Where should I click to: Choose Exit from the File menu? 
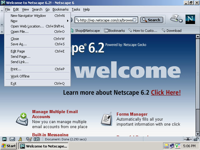tap(37, 83)
